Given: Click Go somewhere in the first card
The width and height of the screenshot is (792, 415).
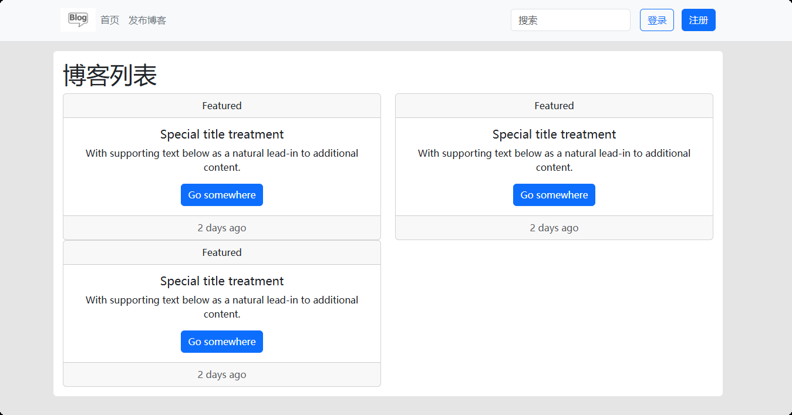Looking at the screenshot, I should 222,195.
